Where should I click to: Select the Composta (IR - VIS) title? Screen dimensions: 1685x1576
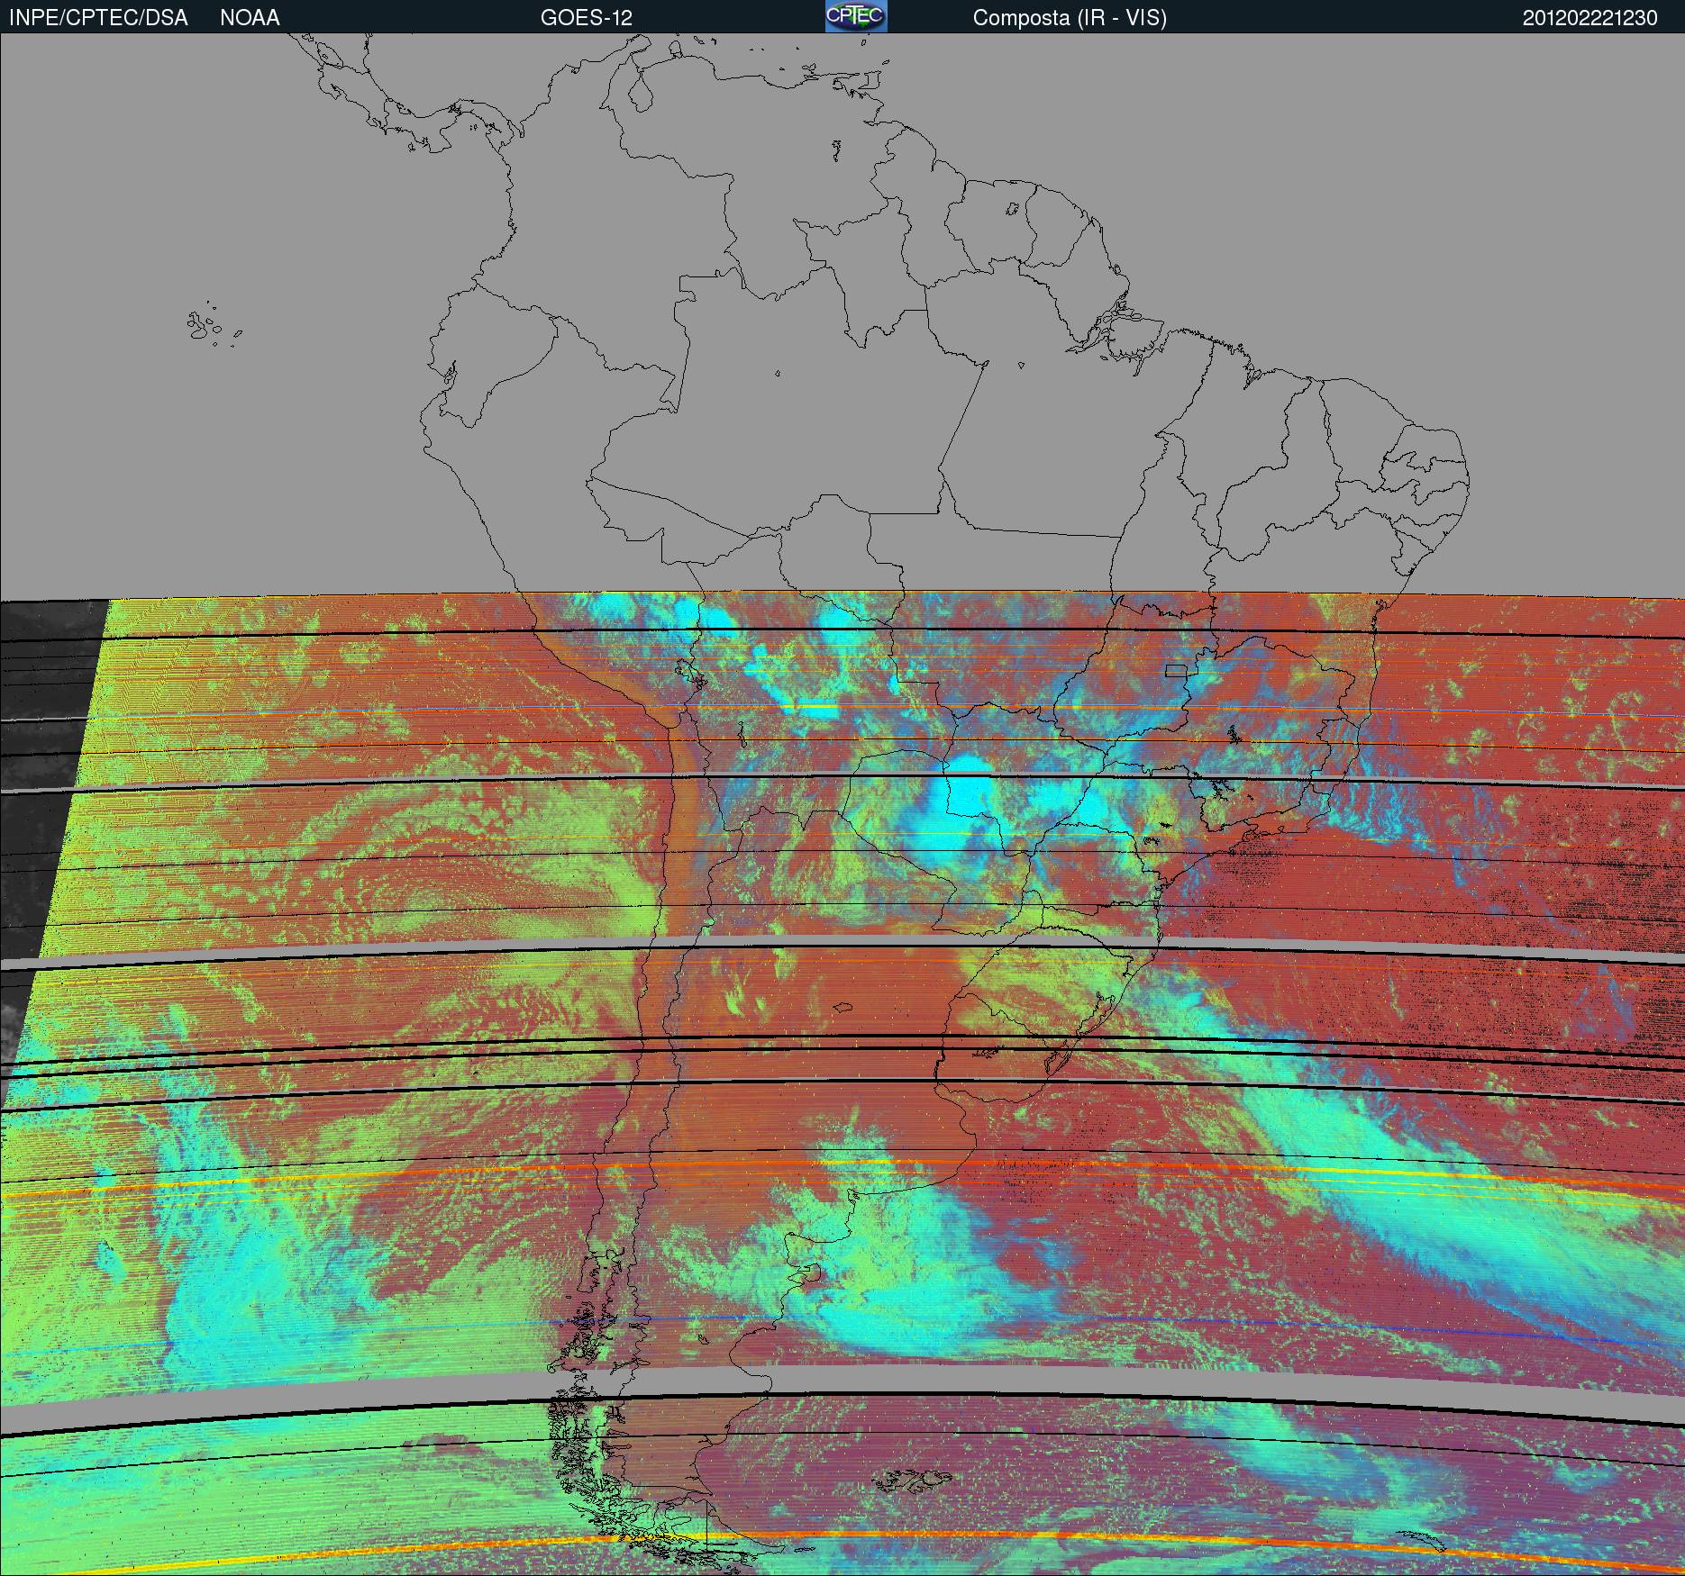(x=1070, y=18)
